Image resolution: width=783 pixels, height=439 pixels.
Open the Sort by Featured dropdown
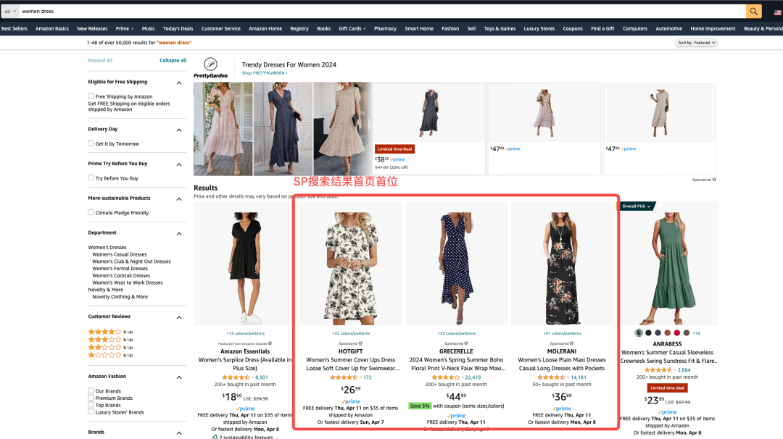coord(696,43)
